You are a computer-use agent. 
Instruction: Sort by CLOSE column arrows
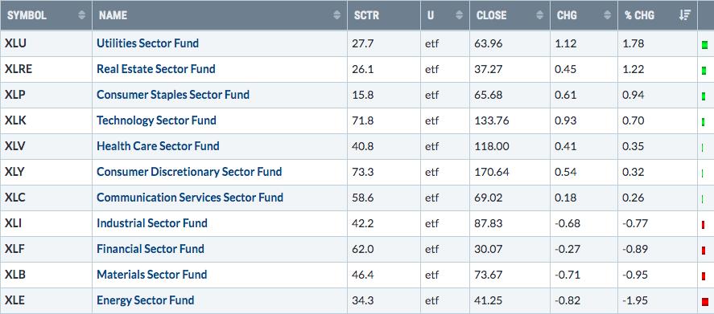coord(540,15)
